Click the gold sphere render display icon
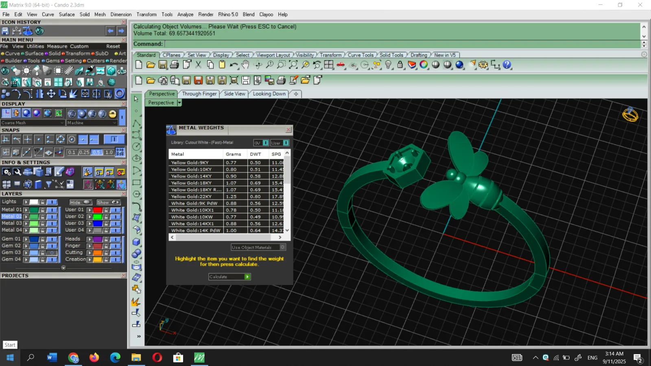This screenshot has height=366, width=651. coord(113,114)
